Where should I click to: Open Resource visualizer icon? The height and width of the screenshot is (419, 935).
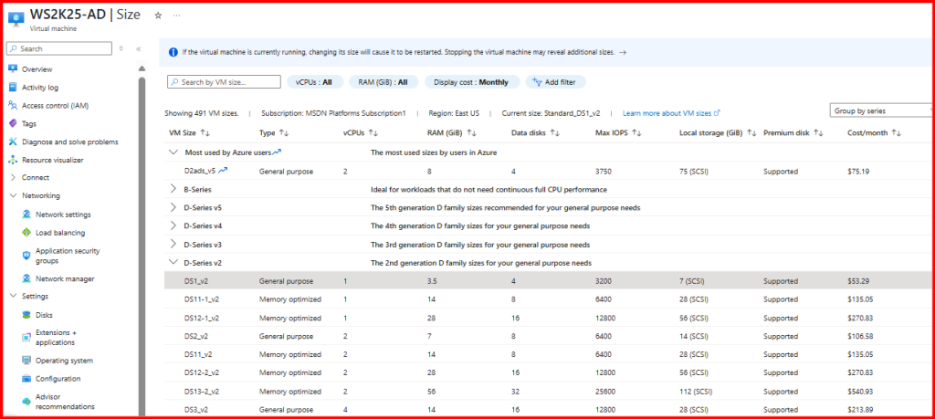(13, 160)
